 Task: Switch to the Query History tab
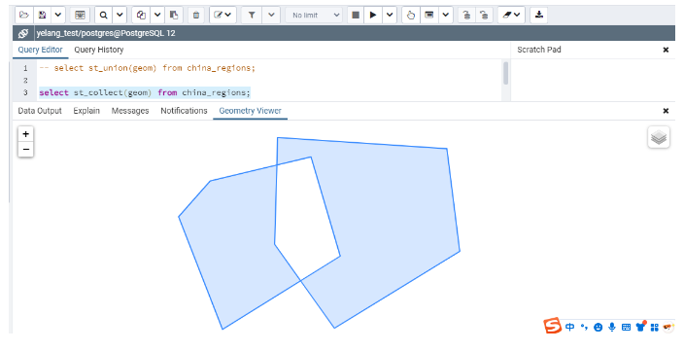[x=98, y=50]
